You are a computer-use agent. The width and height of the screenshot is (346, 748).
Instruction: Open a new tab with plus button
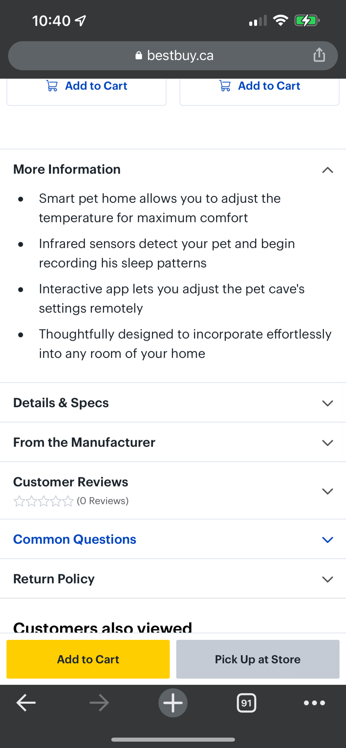(173, 703)
